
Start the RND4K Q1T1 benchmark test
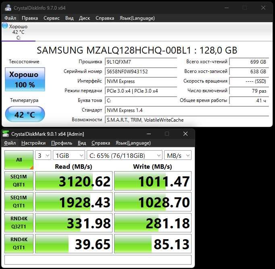pyautogui.click(x=19, y=244)
